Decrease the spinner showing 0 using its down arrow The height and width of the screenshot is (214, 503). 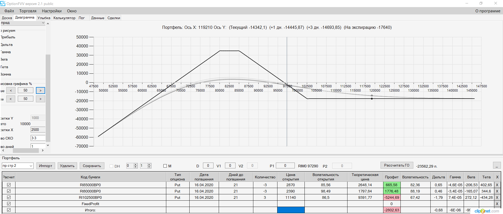136,167
